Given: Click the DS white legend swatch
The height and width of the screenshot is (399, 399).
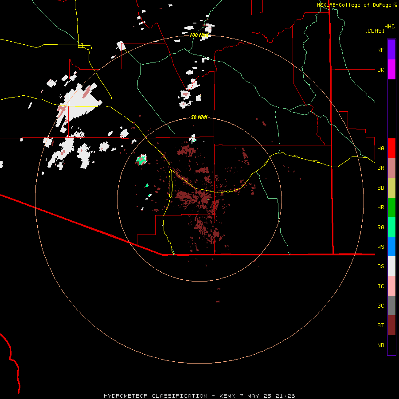Looking at the screenshot, I should click(x=391, y=266).
